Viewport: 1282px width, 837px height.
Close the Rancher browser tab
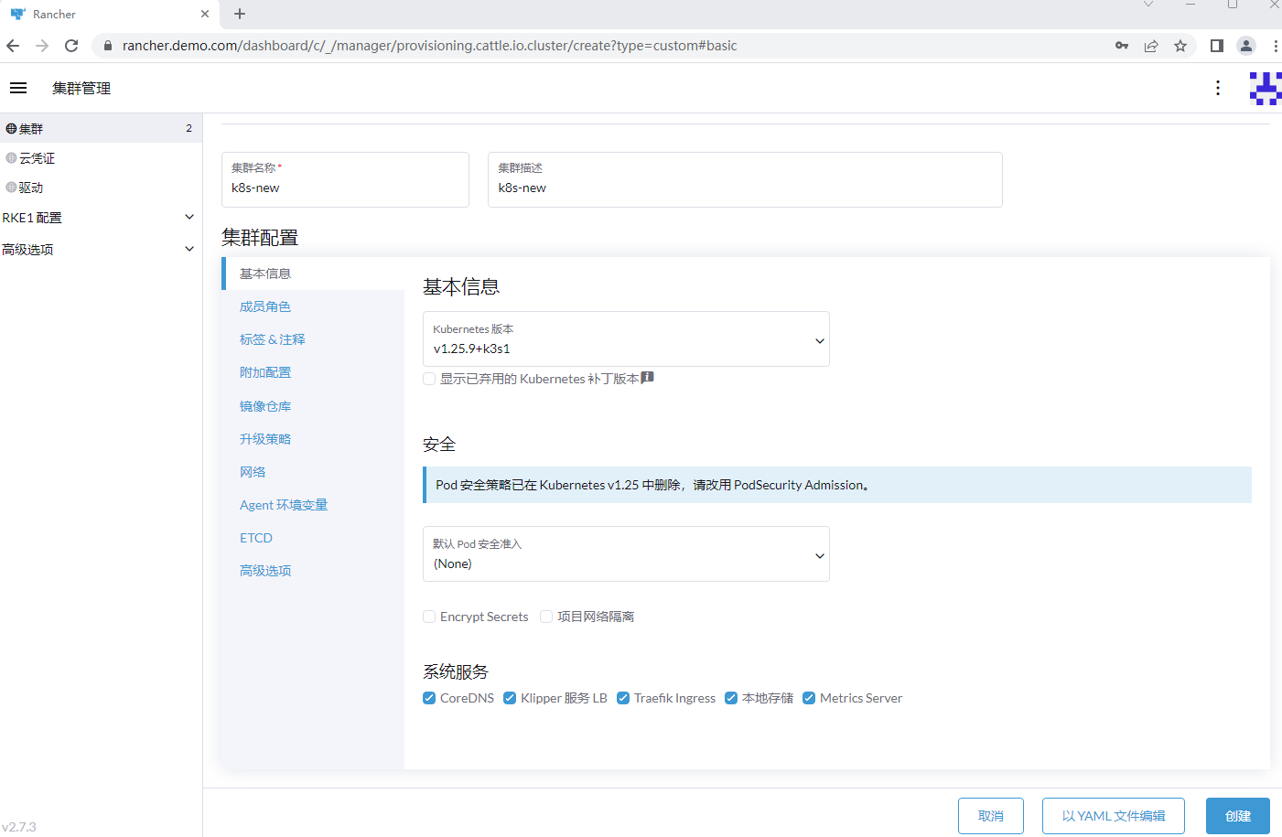tap(205, 14)
